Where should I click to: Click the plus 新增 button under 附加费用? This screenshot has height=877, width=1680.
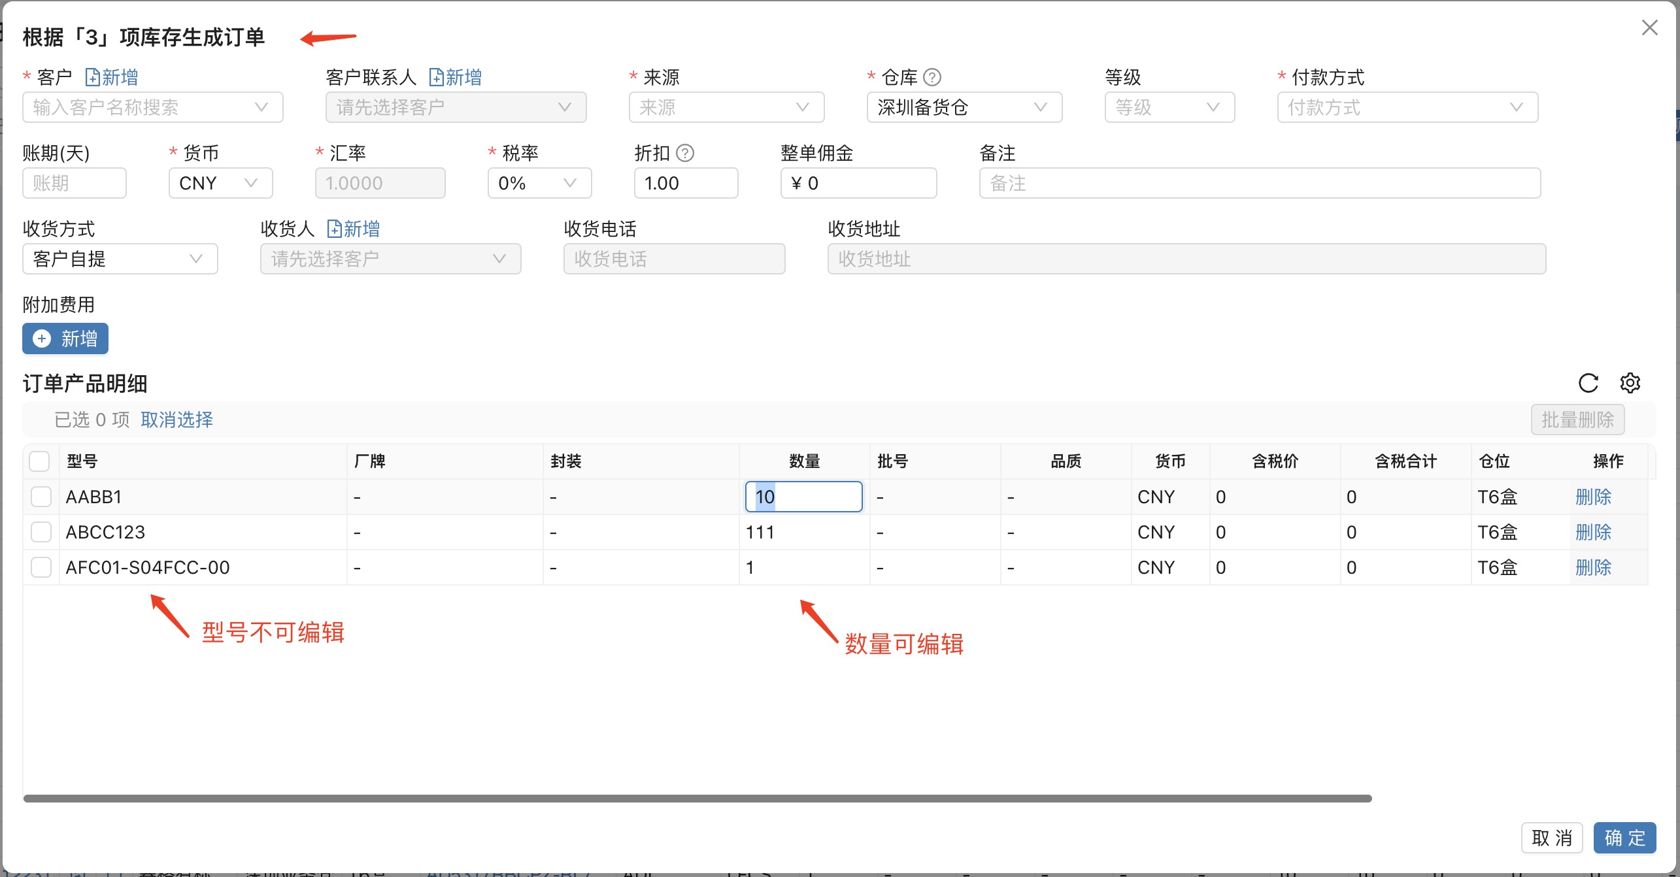click(65, 339)
